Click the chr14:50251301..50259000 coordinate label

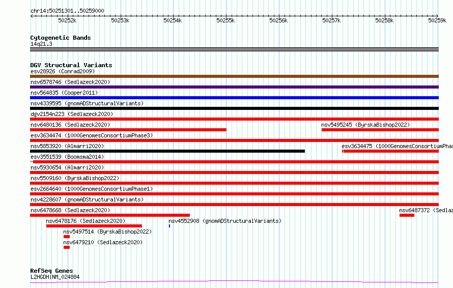[67, 11]
